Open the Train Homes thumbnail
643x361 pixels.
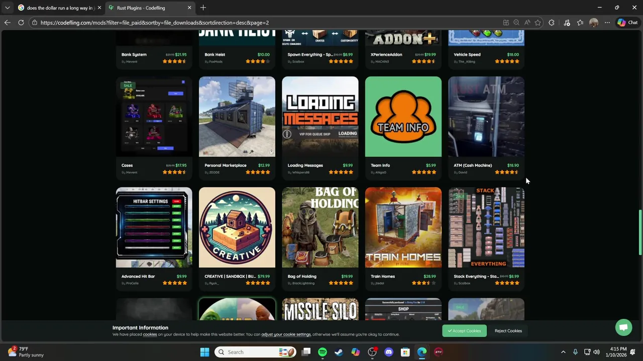tap(403, 228)
